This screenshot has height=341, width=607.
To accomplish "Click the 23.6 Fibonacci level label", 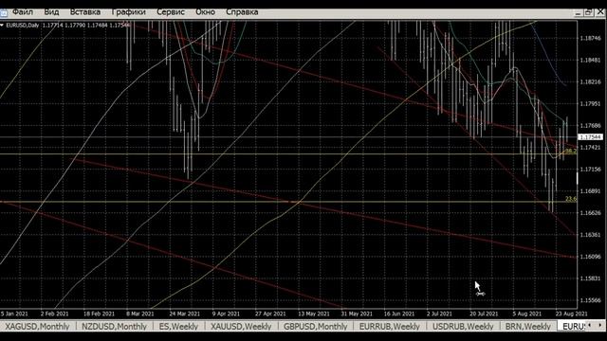I will tap(571, 199).
